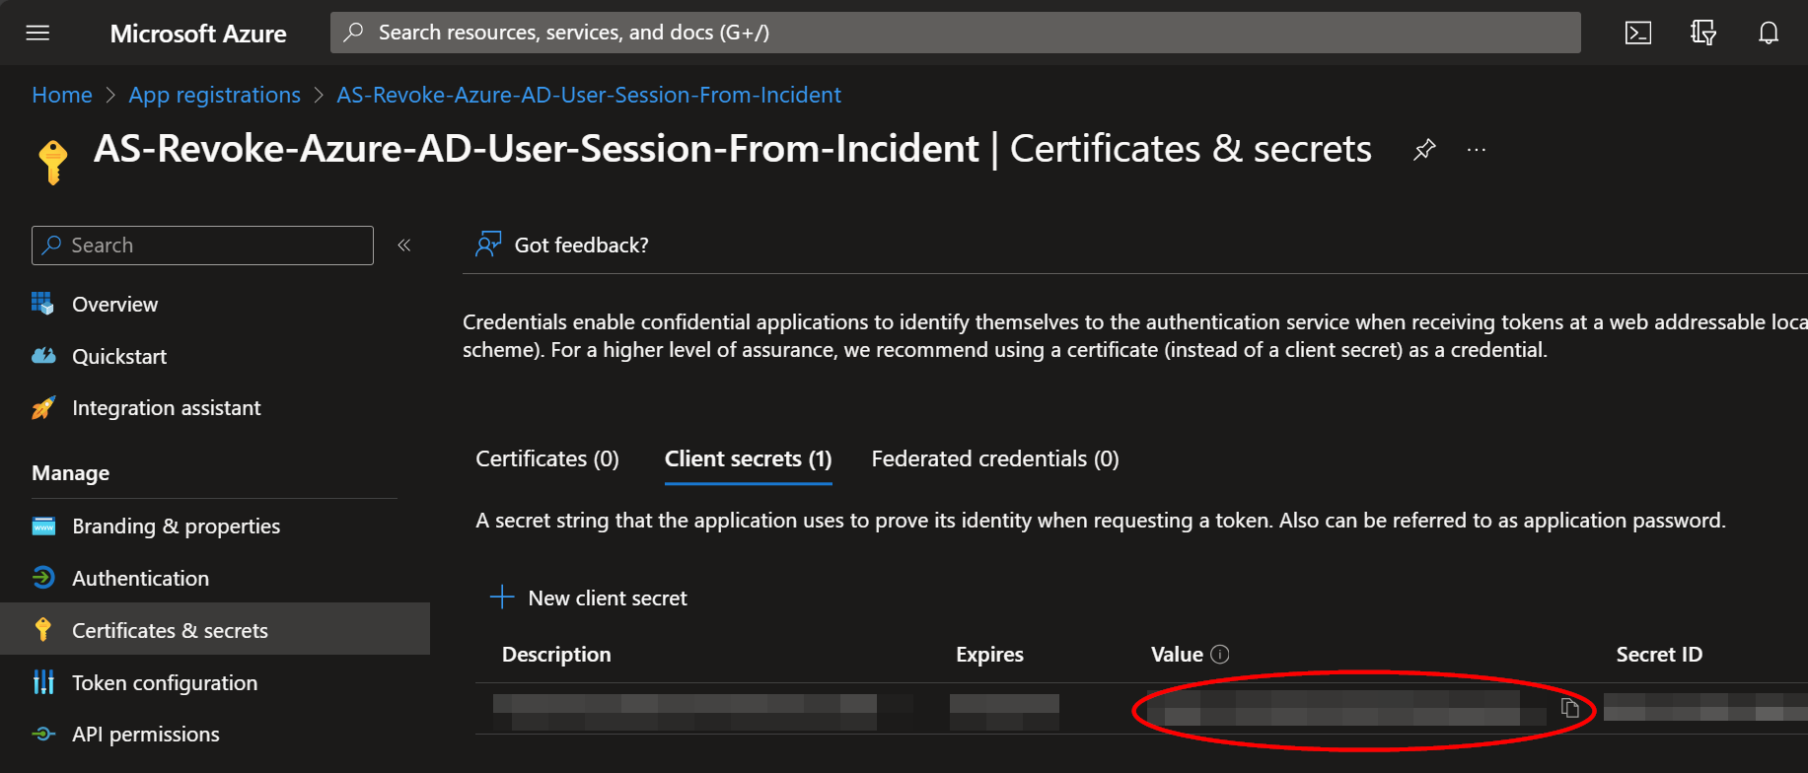Click the Microsoft Azure logo text
Image resolution: width=1808 pixels, height=773 pixels.
click(x=198, y=34)
